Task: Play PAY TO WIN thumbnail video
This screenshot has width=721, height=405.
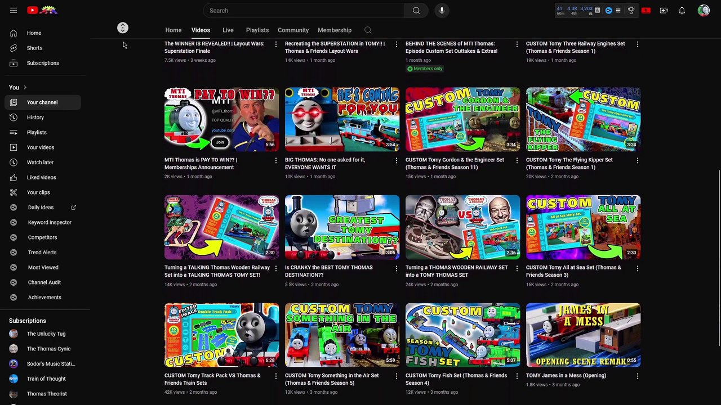Action: click(x=221, y=119)
